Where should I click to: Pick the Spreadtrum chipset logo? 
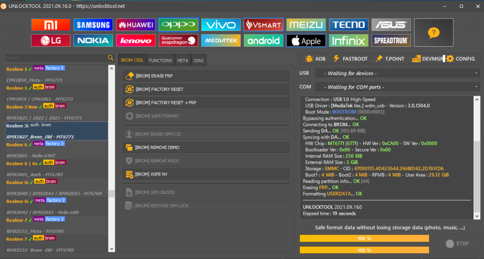tap(391, 40)
